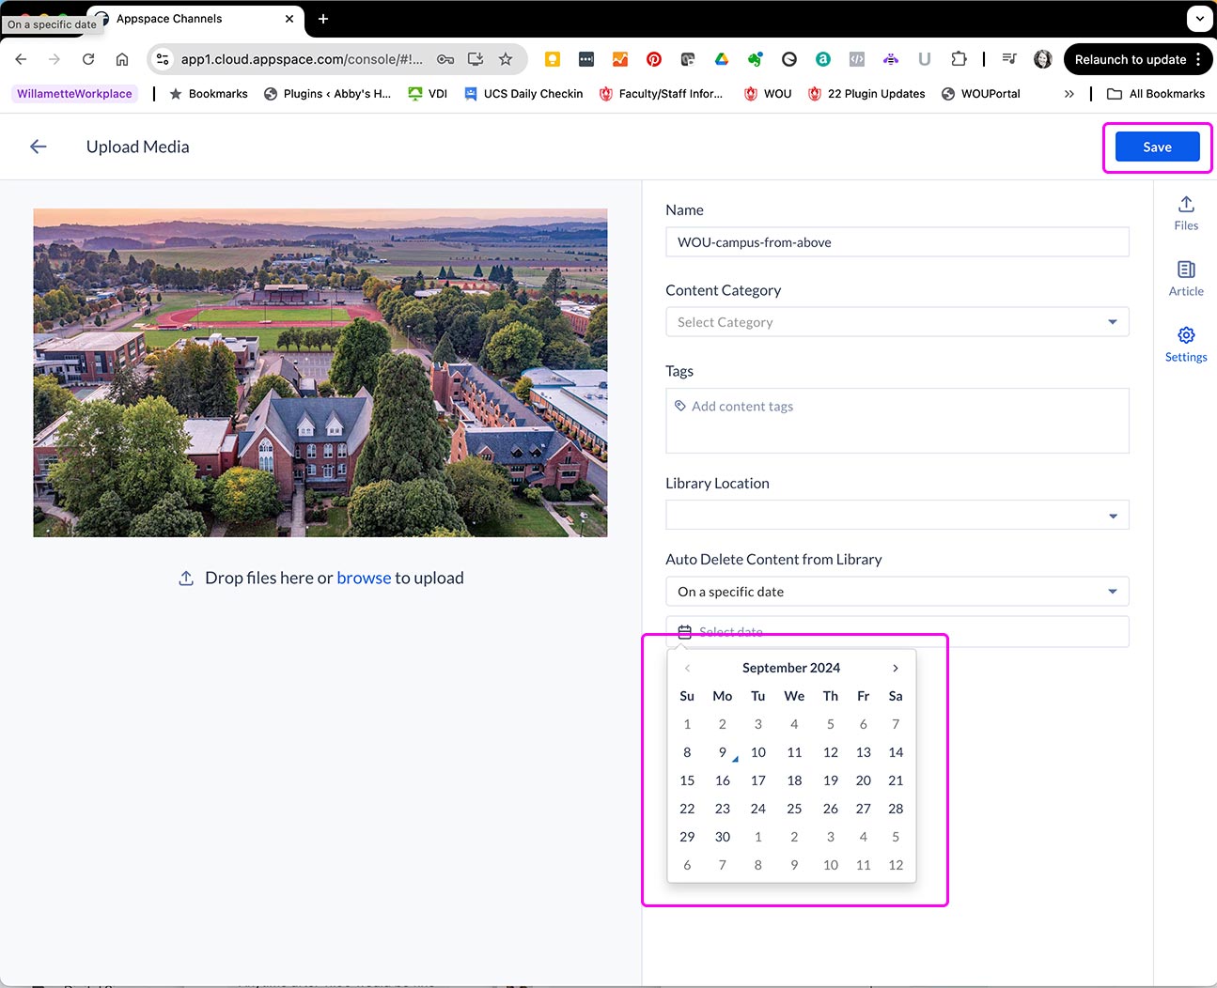Open the 22 Plugin Updates bookmark
This screenshot has height=988, width=1217.
866,94
